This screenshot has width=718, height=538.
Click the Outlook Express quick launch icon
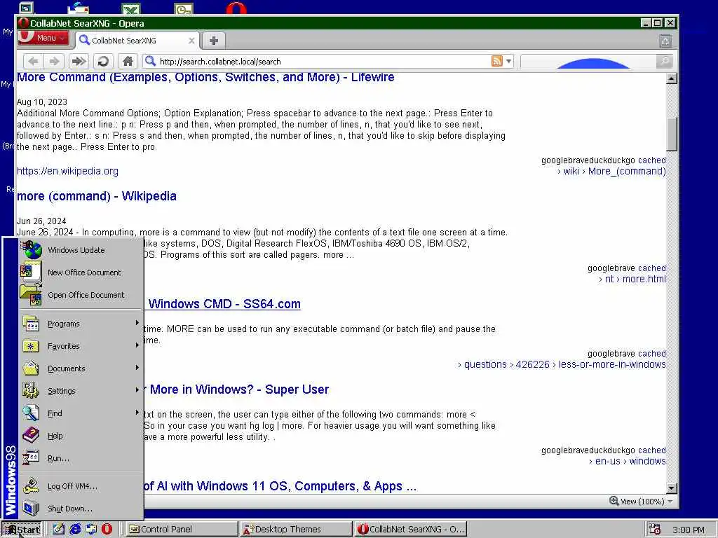pyautogui.click(x=91, y=529)
